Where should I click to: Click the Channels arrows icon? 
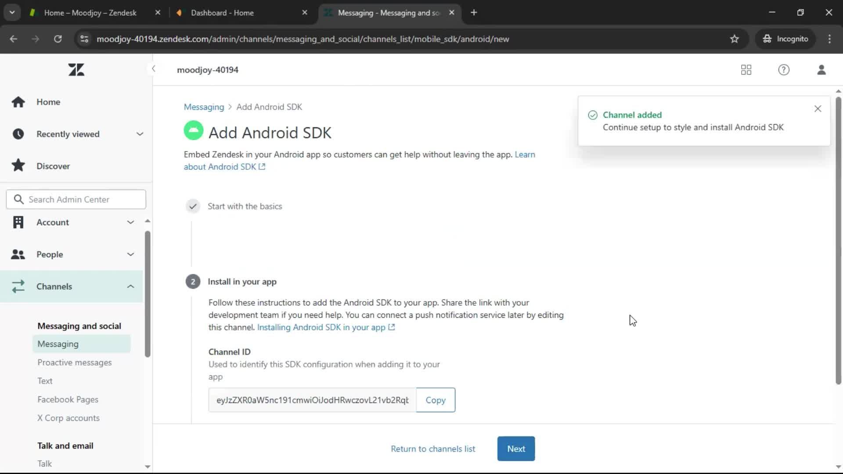coord(18,286)
